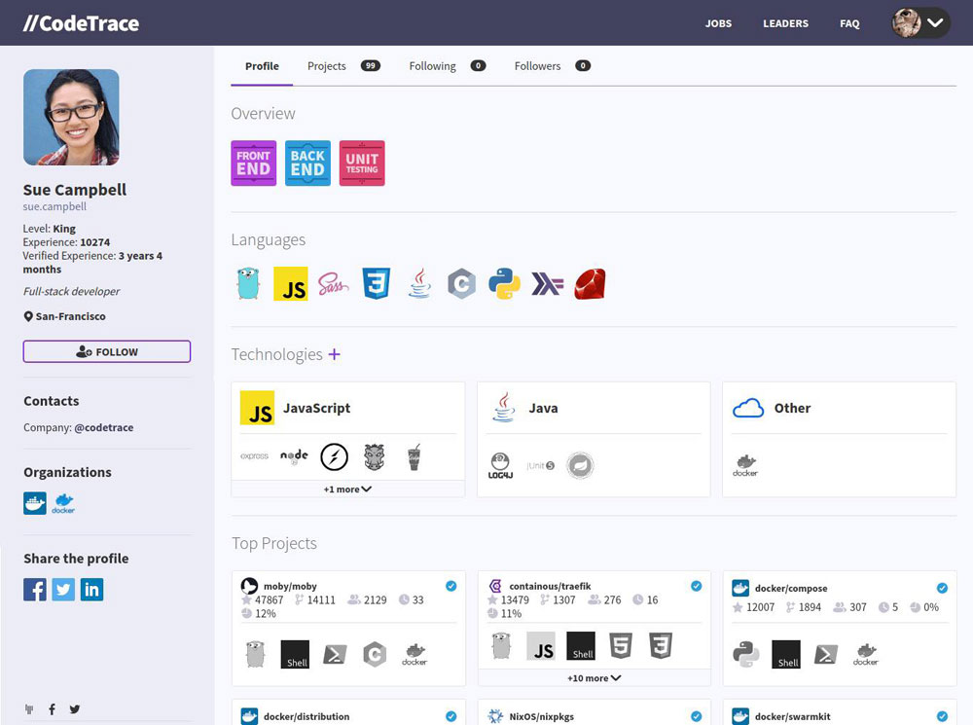This screenshot has height=725, width=973.
Task: Click the lightning bolt circle icon in JavaScript card
Action: pos(334,457)
